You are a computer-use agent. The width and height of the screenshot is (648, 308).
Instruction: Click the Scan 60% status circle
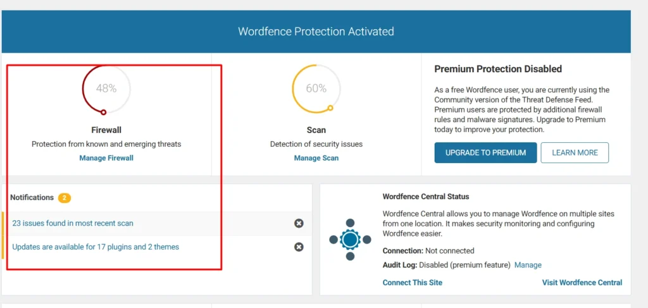[316, 89]
